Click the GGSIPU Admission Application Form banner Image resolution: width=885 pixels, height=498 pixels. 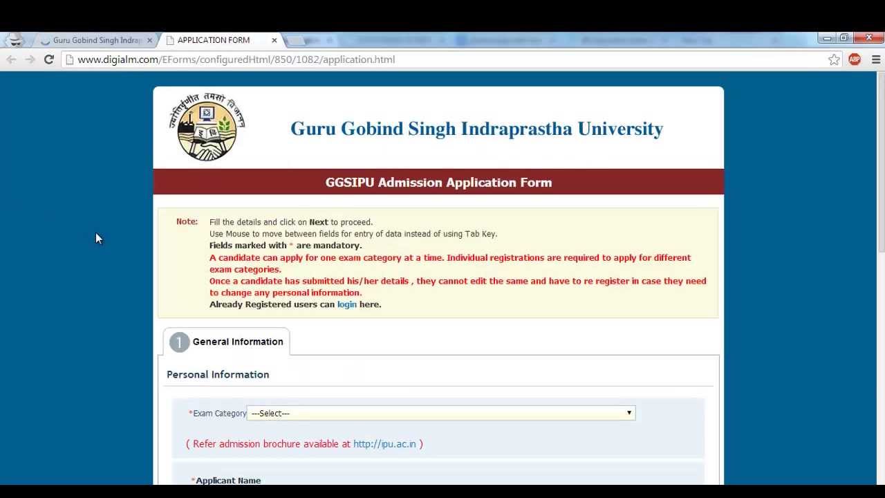[x=438, y=183]
